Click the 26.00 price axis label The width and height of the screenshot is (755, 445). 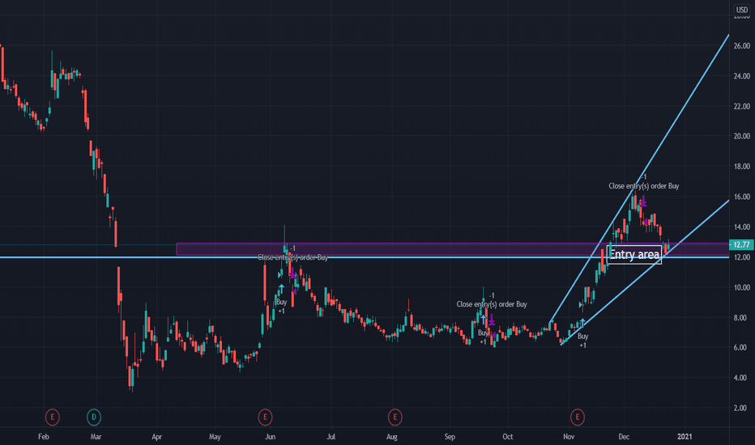[x=742, y=46]
